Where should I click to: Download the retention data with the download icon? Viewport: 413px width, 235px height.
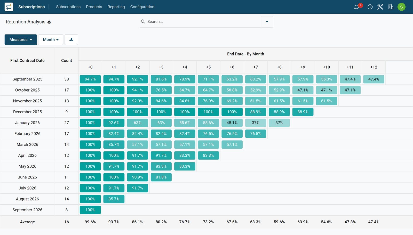tap(71, 39)
